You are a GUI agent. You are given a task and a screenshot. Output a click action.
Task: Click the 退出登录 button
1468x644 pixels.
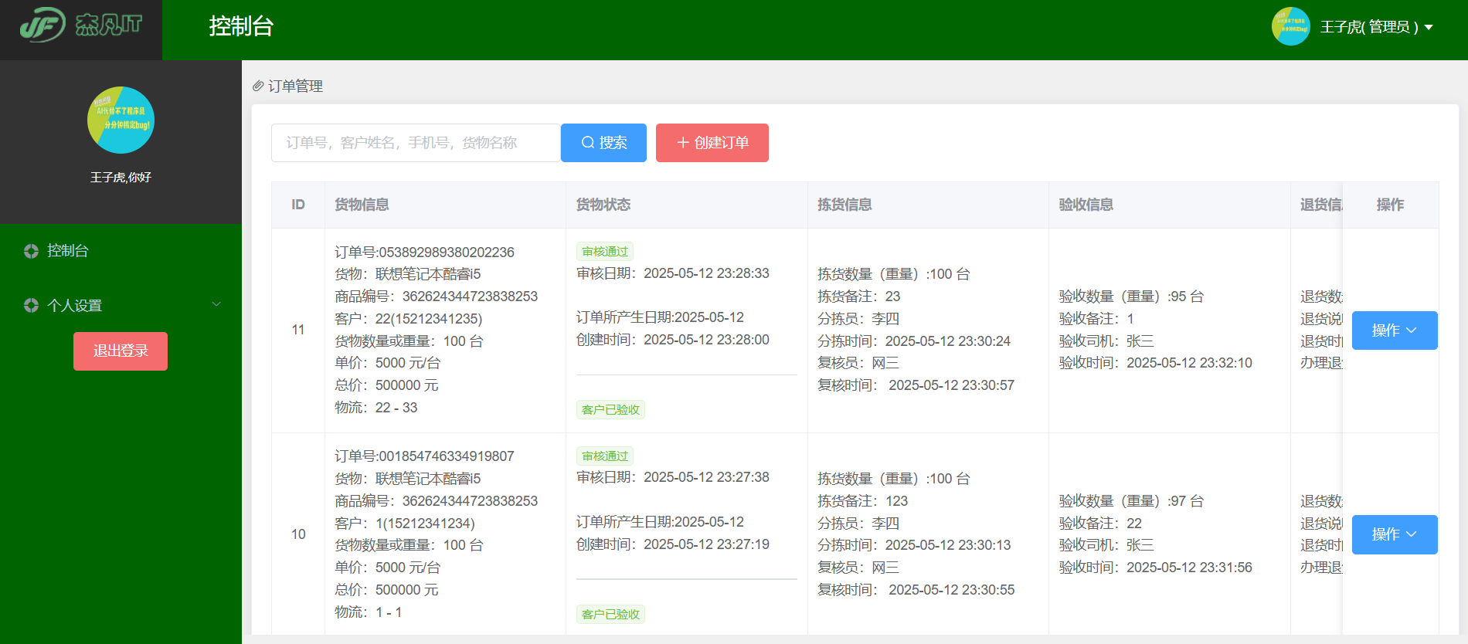point(121,351)
